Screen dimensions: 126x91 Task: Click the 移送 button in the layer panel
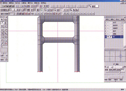pyautogui.click(x=117, y=19)
